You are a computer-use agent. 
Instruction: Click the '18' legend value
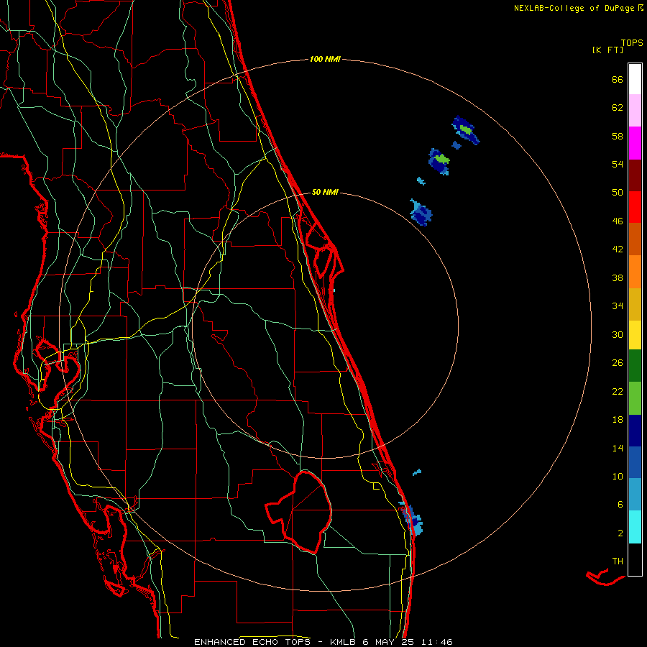618,420
